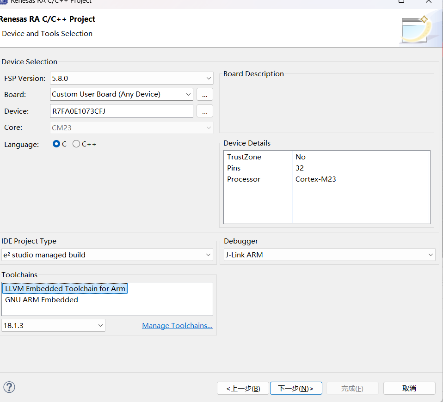Click the browse button next to Device

(205, 111)
